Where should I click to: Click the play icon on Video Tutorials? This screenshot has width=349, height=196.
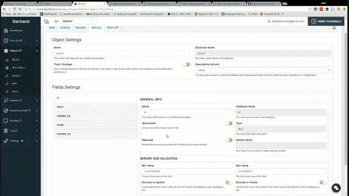tap(314, 21)
